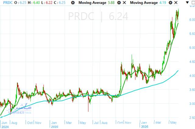Viewport: 195px width, 129px height.
Task: Click the PRDC | 6.24 chart watermark title
Action: [x=98, y=16]
